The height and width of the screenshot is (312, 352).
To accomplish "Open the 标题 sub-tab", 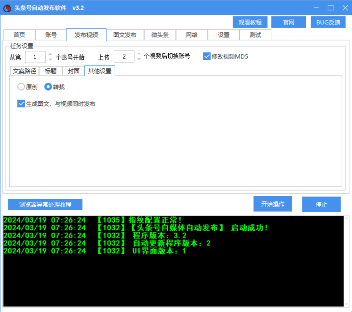I will (50, 71).
